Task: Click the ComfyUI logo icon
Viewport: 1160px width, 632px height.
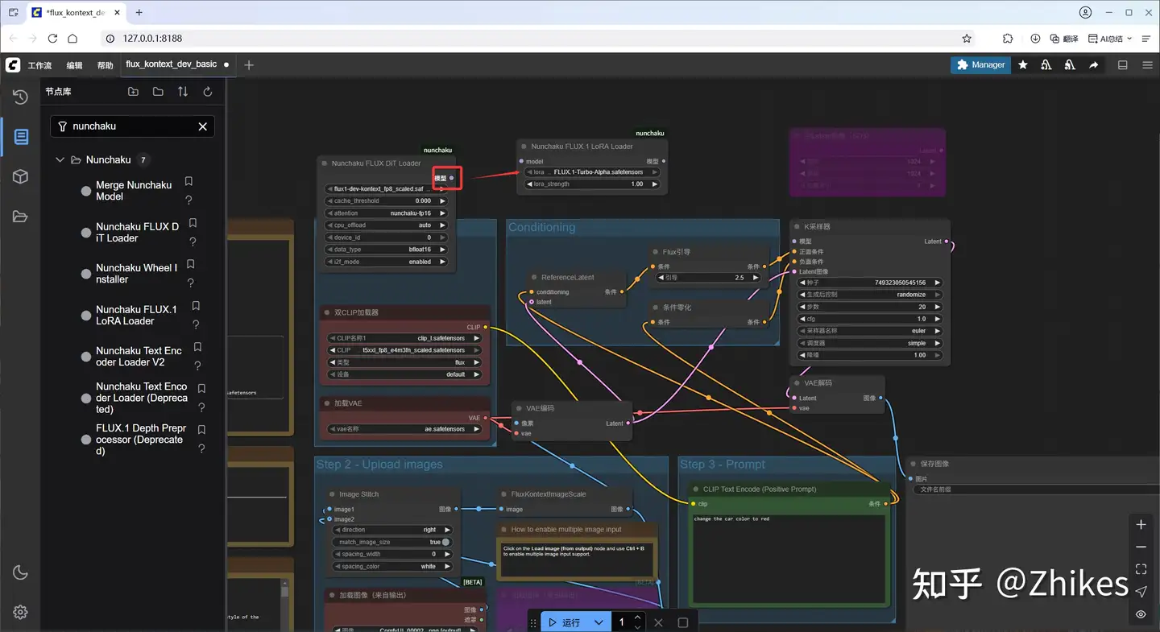Action: point(13,64)
